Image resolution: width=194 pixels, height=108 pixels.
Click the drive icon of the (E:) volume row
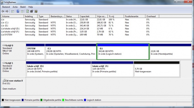click(2, 26)
